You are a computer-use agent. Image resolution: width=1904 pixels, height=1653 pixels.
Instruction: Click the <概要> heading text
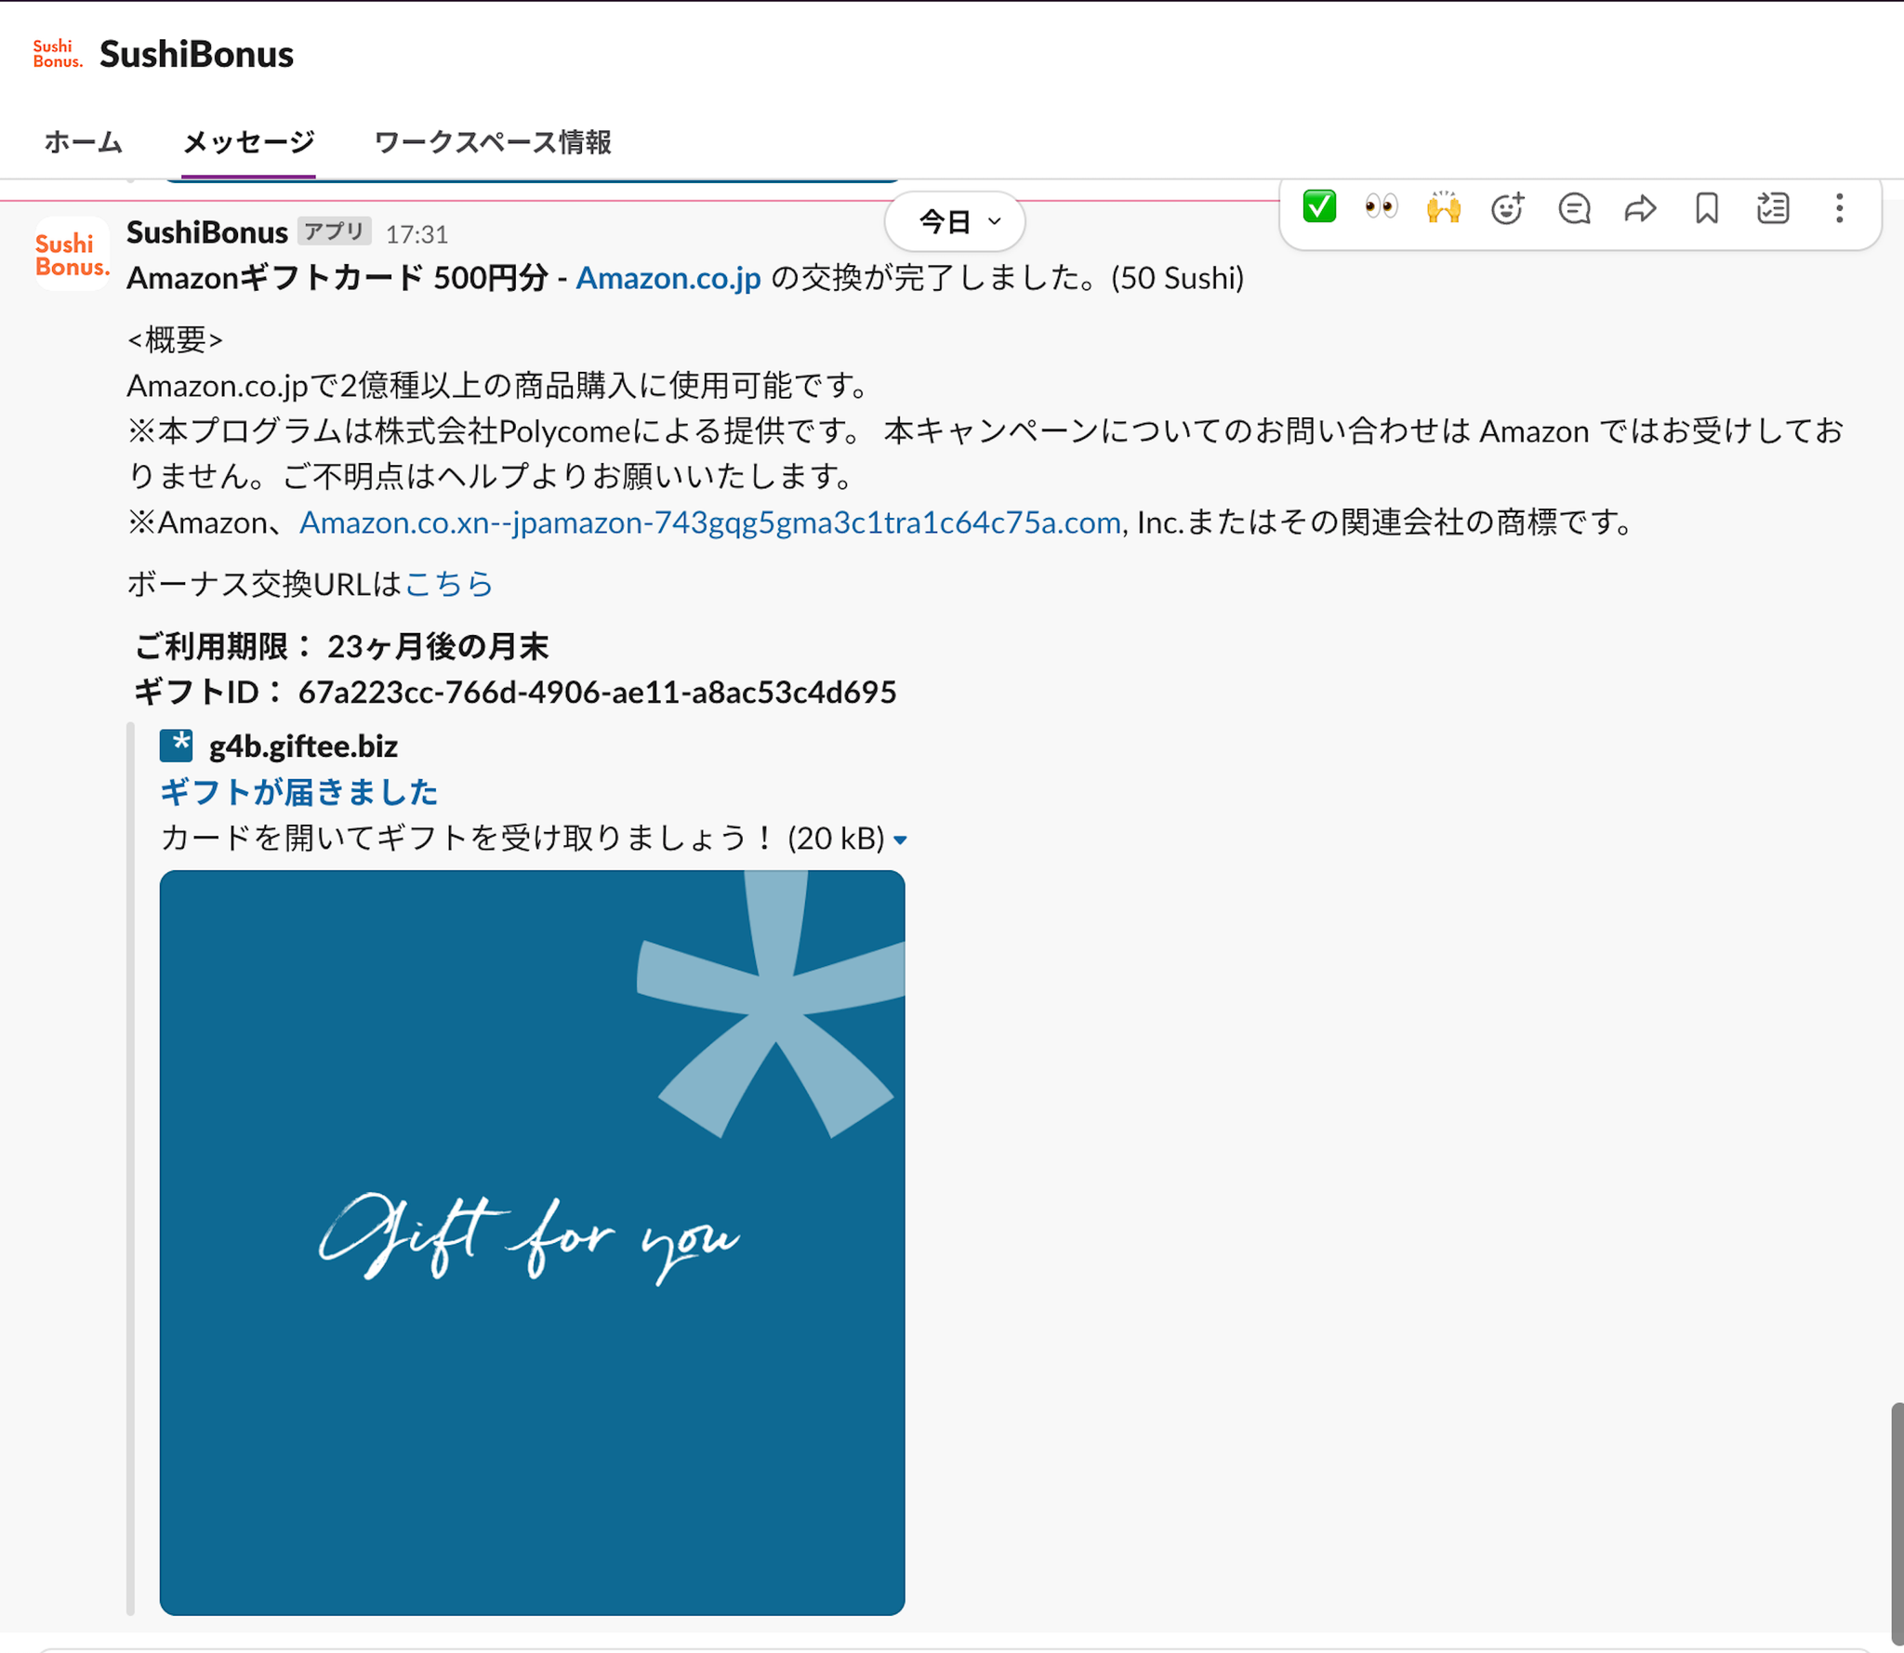175,339
